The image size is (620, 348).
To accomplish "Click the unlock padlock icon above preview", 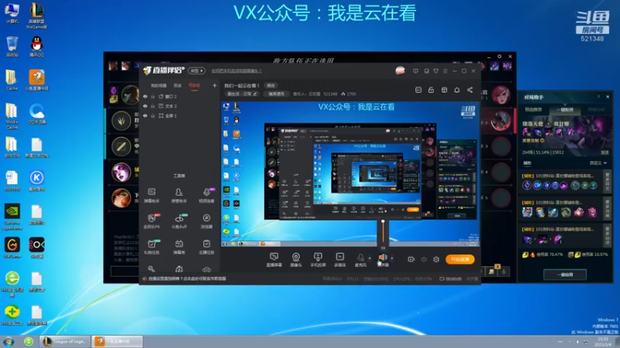I will point(431,90).
